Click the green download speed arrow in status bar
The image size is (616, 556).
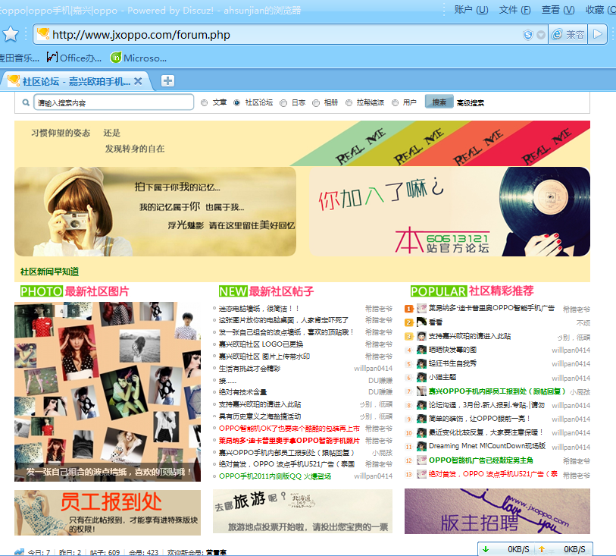(486, 549)
